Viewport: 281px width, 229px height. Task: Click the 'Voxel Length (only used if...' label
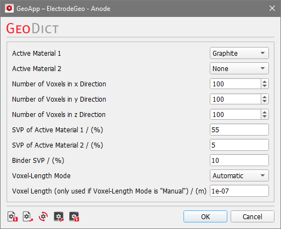pos(109,191)
